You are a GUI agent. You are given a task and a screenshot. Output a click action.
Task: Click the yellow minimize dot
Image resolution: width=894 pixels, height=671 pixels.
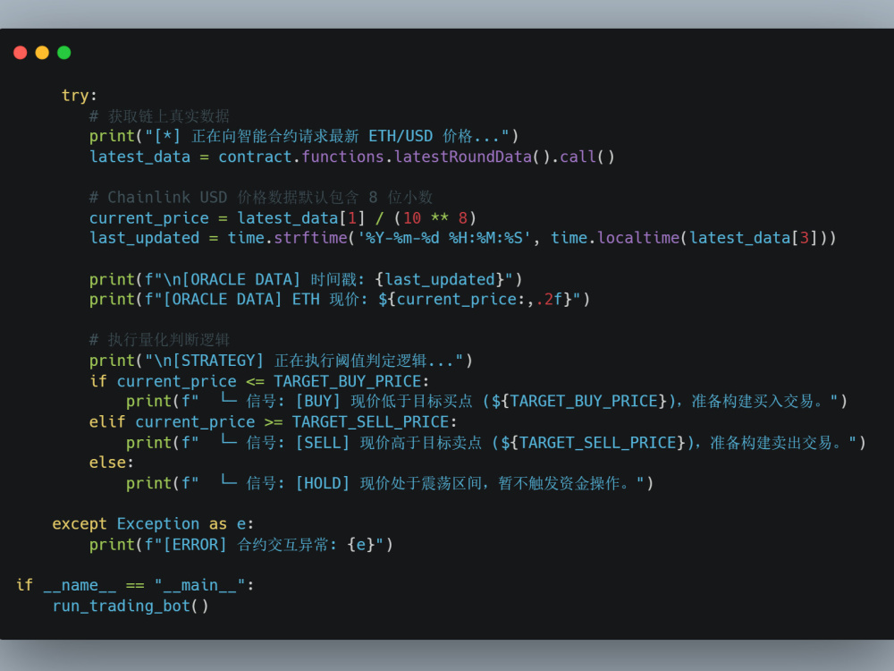click(x=42, y=53)
